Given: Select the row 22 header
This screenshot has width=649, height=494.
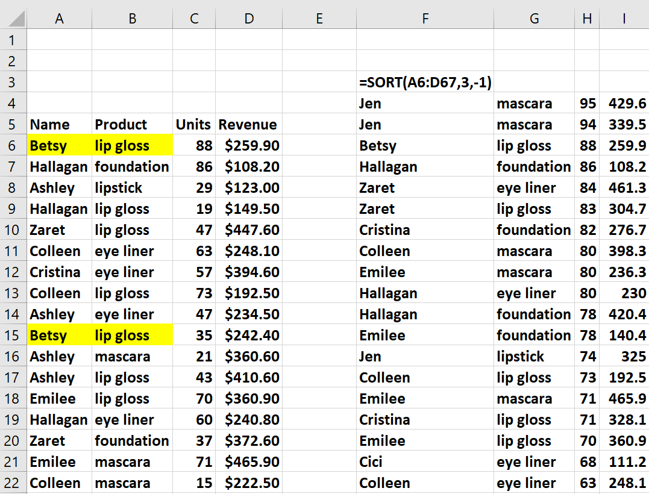Looking at the screenshot, I should point(13,483).
